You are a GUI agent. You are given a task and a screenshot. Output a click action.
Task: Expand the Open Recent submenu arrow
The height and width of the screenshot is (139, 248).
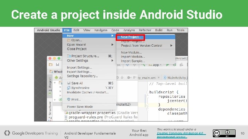[x=112, y=45]
